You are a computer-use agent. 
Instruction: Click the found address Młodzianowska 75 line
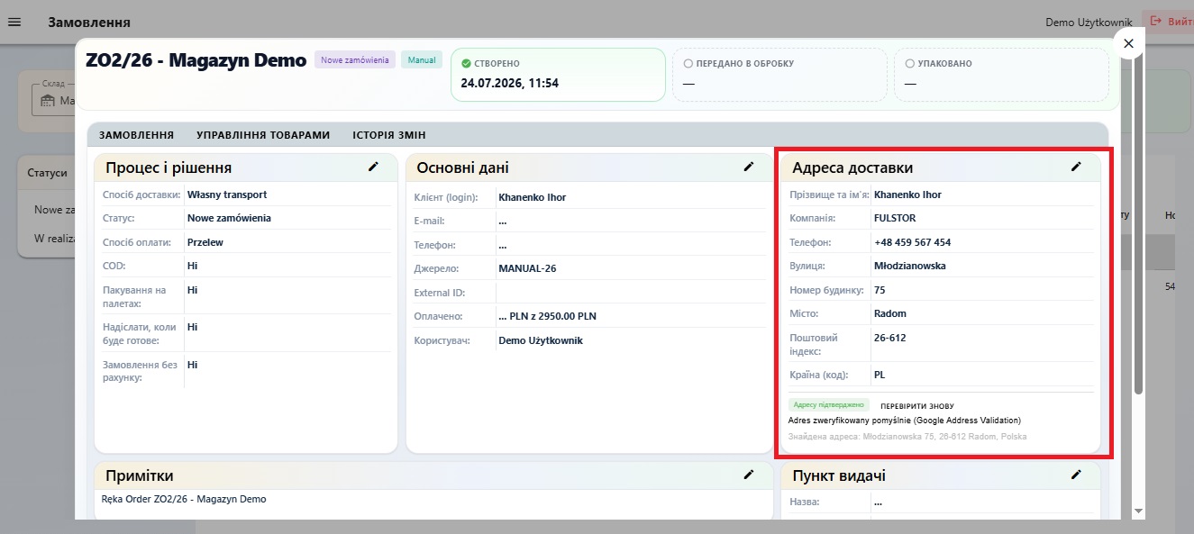[907, 436]
